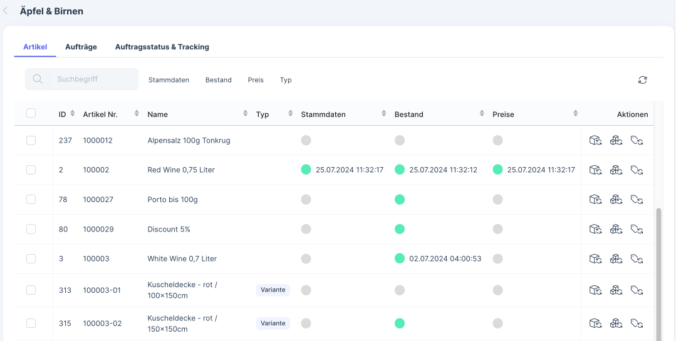Screen dimensions: 676x341
Task: Focus the Suchbegriff search field
Action: (x=94, y=79)
